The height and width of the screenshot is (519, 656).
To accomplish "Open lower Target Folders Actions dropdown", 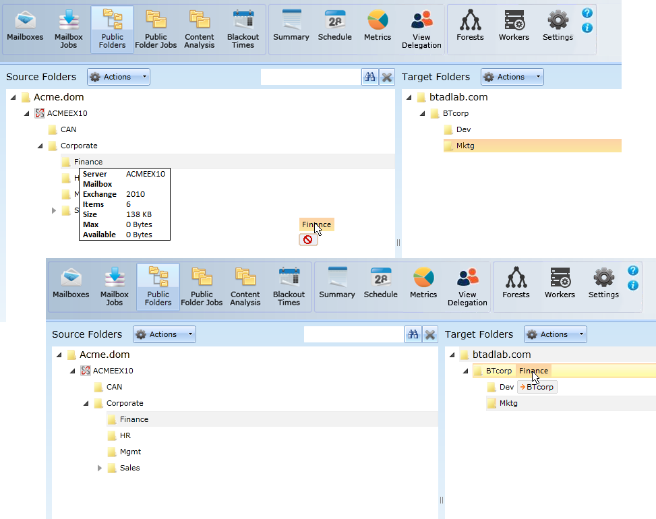I will tap(555, 334).
